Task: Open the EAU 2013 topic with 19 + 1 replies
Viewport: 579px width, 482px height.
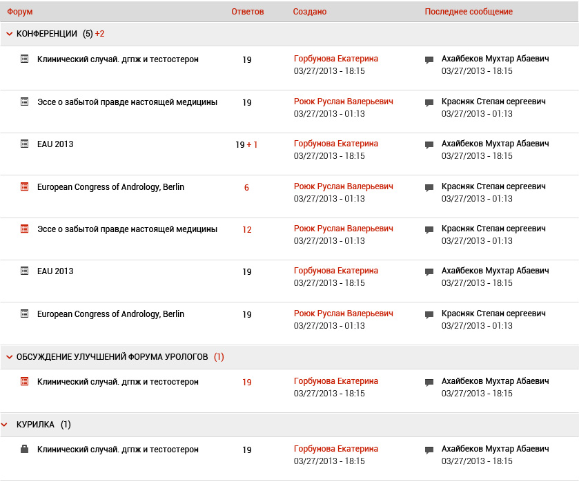Action: [x=55, y=144]
